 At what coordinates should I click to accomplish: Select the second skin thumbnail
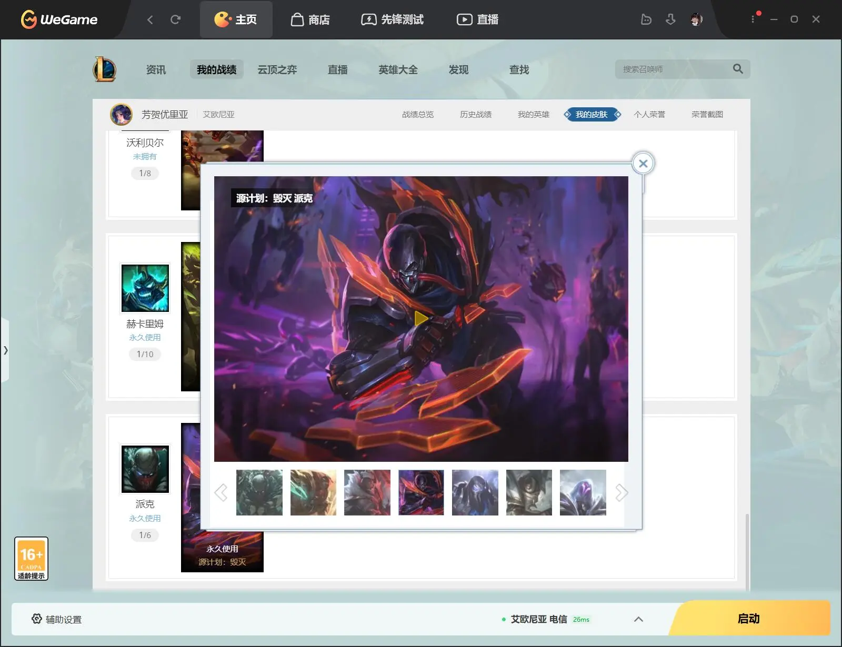click(x=313, y=492)
